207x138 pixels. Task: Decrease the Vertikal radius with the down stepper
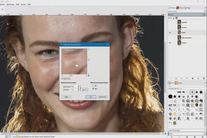[x=78, y=90]
